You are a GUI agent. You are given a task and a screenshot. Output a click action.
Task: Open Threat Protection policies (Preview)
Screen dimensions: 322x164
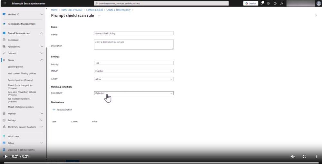point(20,87)
